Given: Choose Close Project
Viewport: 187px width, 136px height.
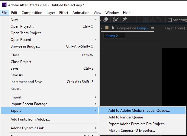Looking at the screenshot, I should (x=50, y=62).
